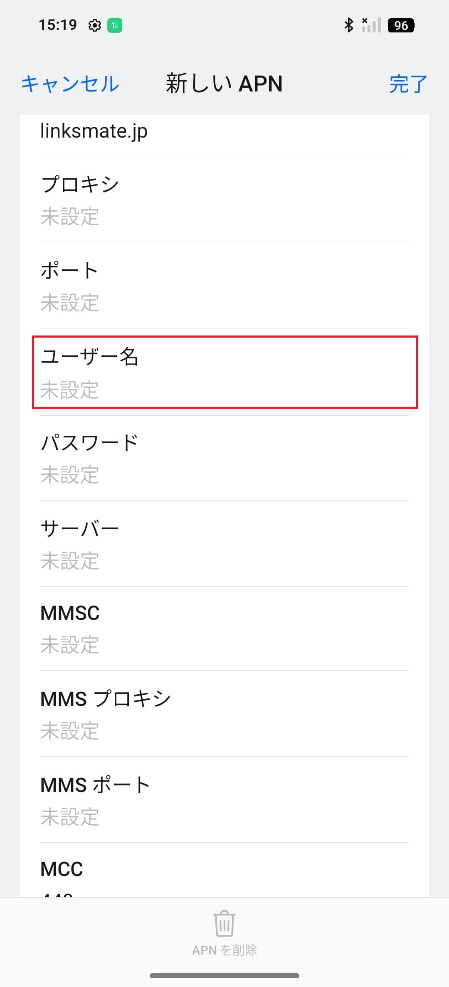
Task: Open the プロキシ field
Action: click(x=224, y=200)
